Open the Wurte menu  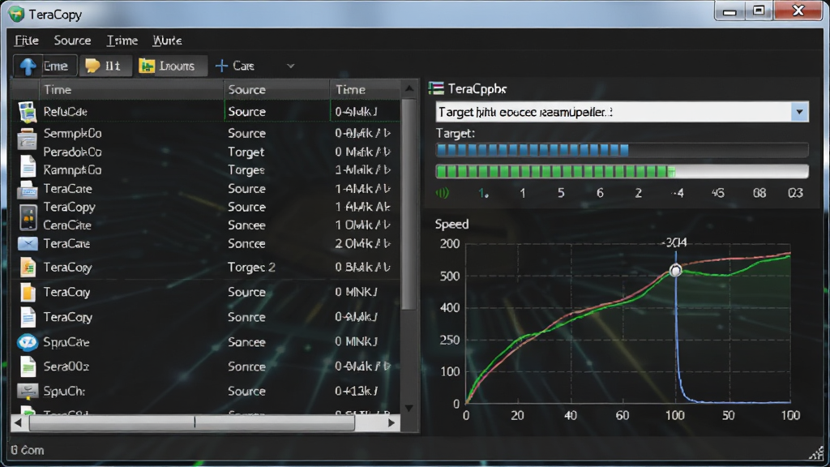[167, 41]
